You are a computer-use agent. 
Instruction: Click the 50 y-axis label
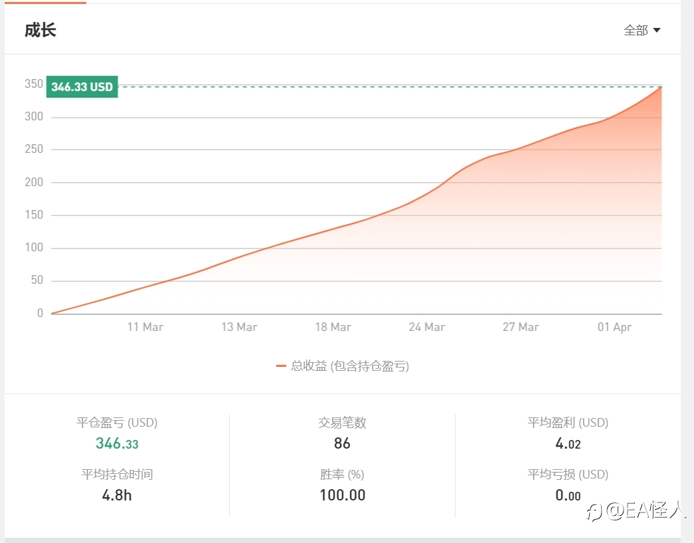pyautogui.click(x=37, y=280)
